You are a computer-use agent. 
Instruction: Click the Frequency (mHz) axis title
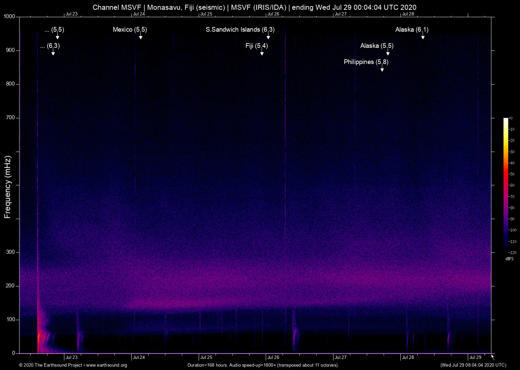(x=8, y=187)
